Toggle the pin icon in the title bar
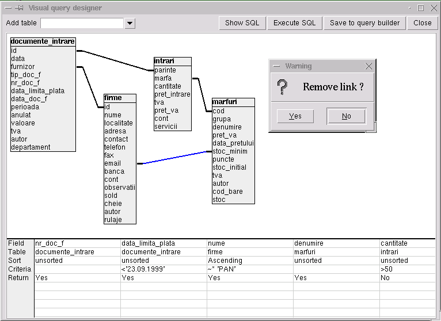 (19, 8)
